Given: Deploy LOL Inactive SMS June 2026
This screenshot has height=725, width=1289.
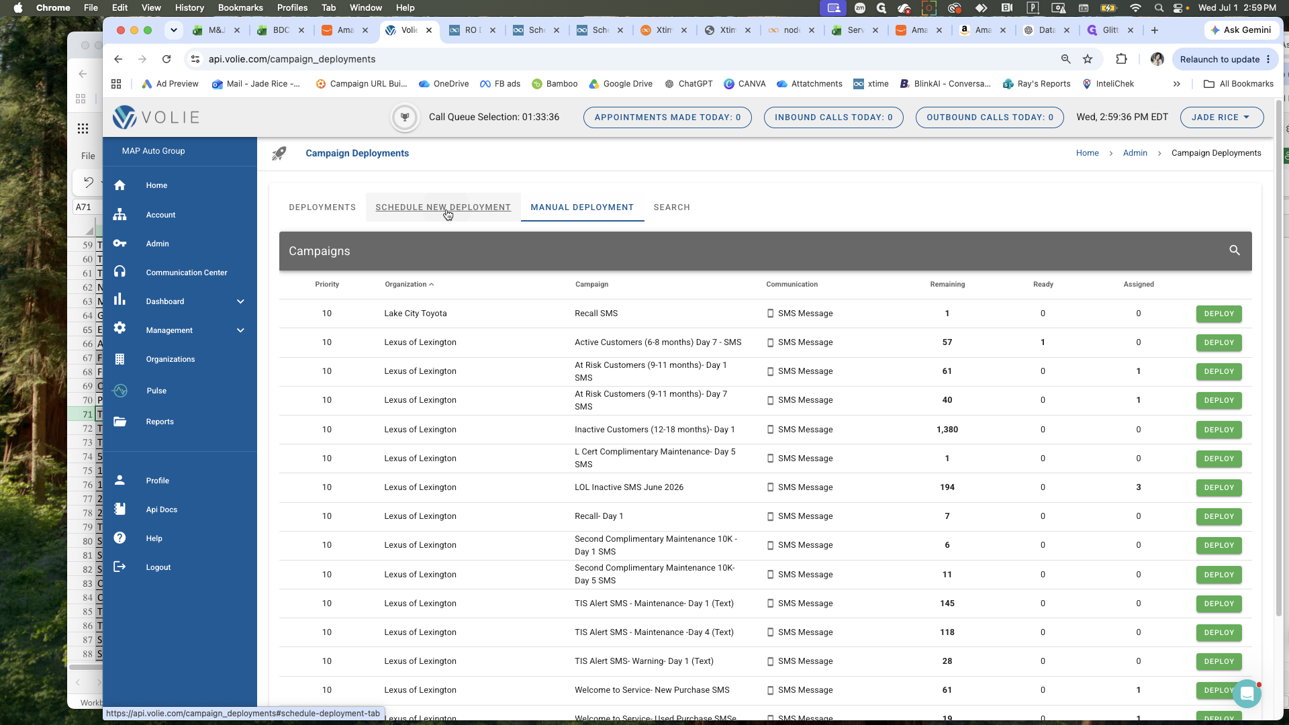Looking at the screenshot, I should 1219,488.
